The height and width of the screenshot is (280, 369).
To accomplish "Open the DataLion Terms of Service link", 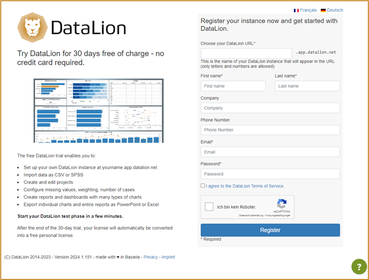I will 245,186.
